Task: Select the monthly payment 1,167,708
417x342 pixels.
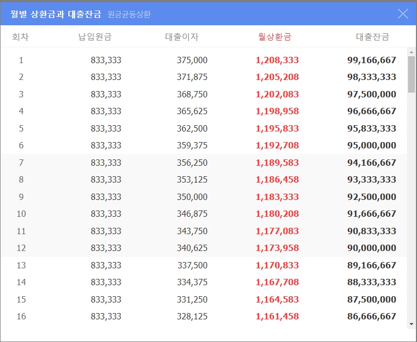Action: click(277, 282)
